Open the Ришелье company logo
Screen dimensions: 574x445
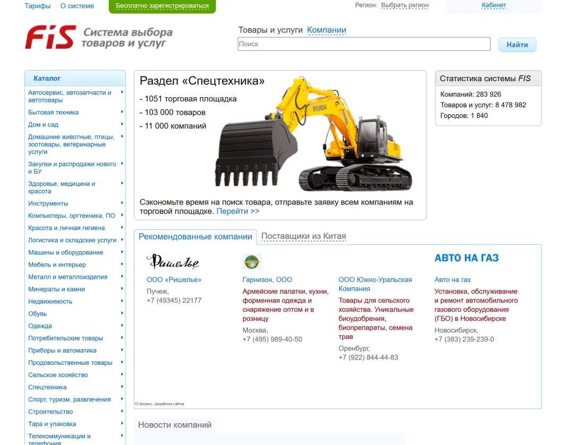pyautogui.click(x=173, y=261)
